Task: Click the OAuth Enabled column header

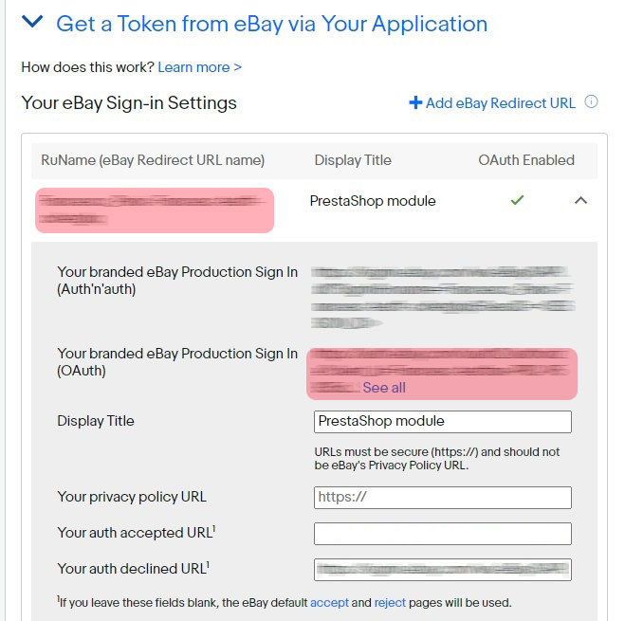Action: [x=526, y=160]
